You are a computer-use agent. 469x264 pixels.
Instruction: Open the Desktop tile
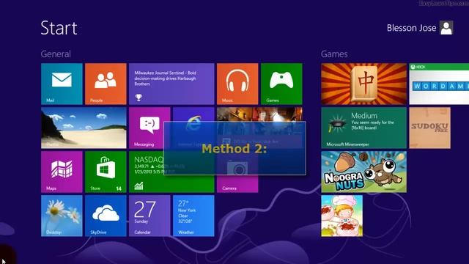(x=62, y=216)
